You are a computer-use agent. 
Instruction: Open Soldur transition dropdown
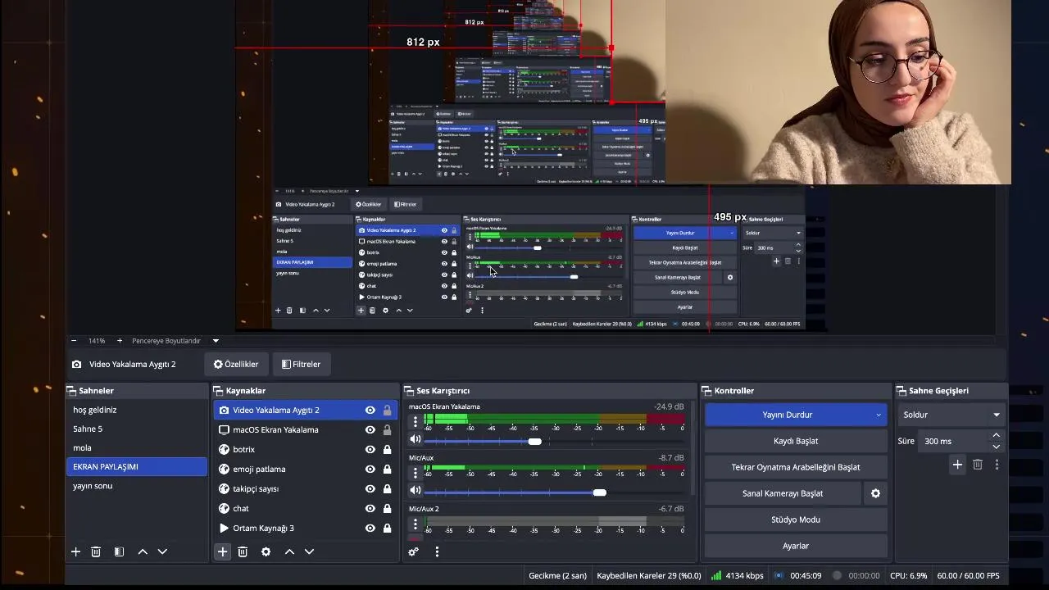[x=951, y=415]
